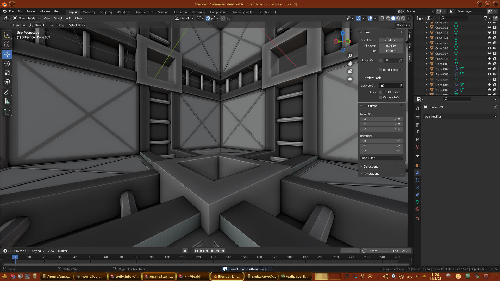The image size is (500, 281).
Task: Expand the Collections panel
Action: (370, 167)
